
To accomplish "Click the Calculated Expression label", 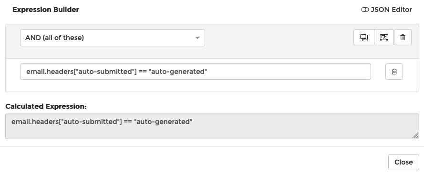I will [x=46, y=106].
